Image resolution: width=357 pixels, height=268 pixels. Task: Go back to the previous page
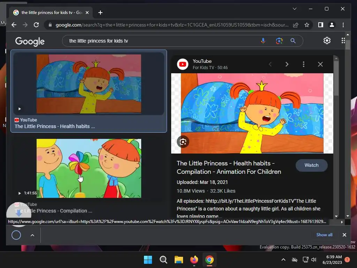point(14,25)
